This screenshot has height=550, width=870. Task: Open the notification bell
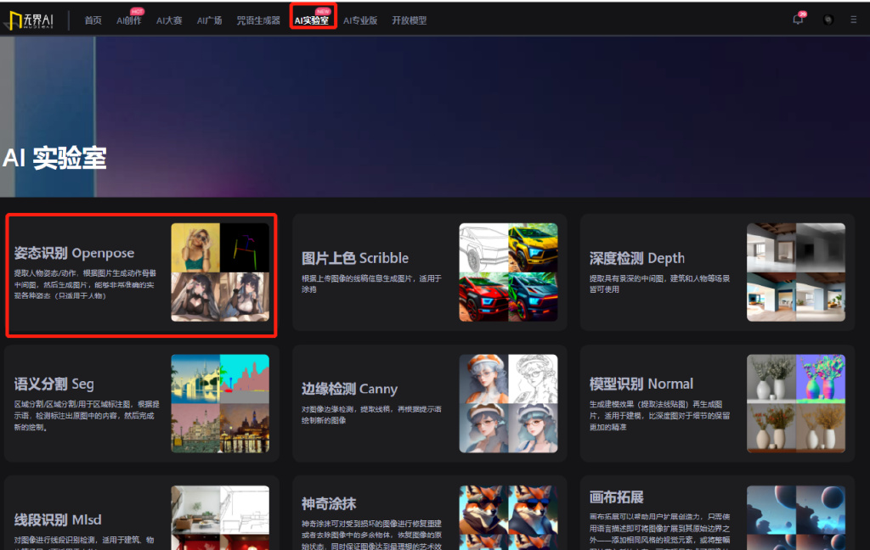tap(798, 20)
